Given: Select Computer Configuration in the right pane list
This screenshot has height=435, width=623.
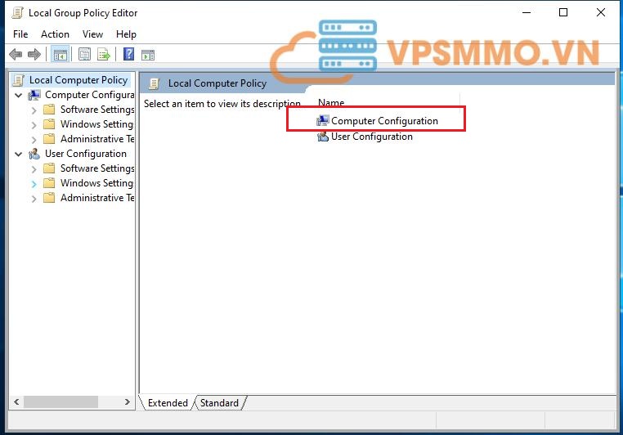Looking at the screenshot, I should (384, 121).
